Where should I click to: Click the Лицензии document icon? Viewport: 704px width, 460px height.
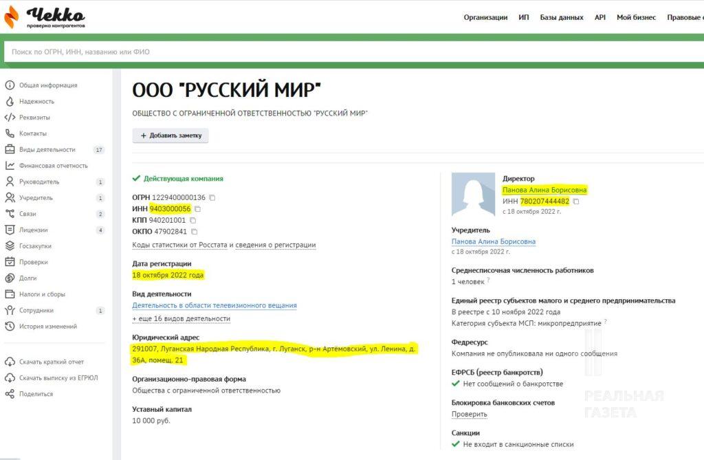10,230
